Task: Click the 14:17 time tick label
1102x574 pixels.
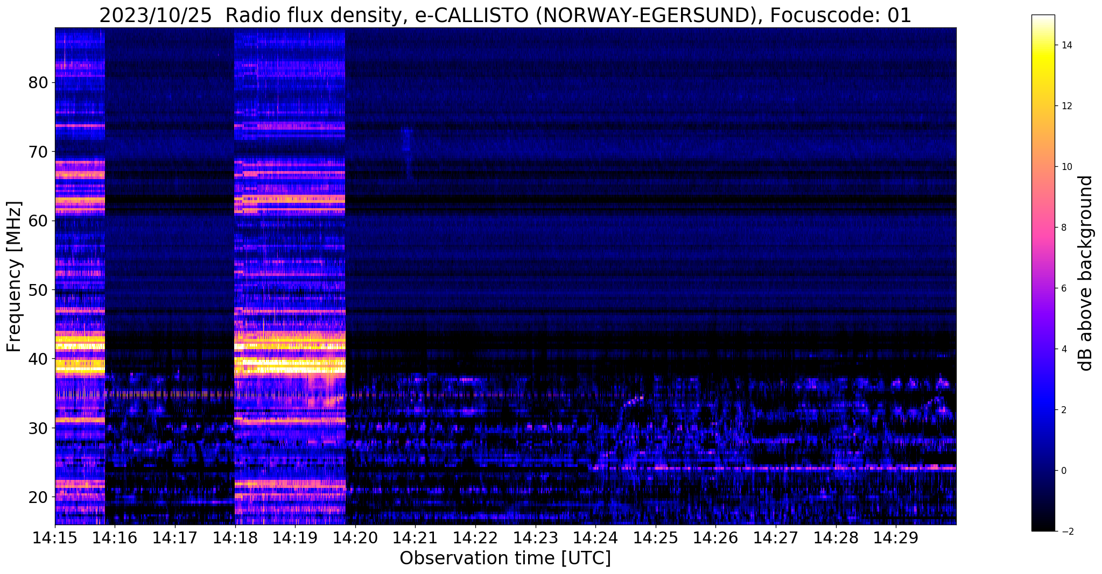Action: (175, 537)
